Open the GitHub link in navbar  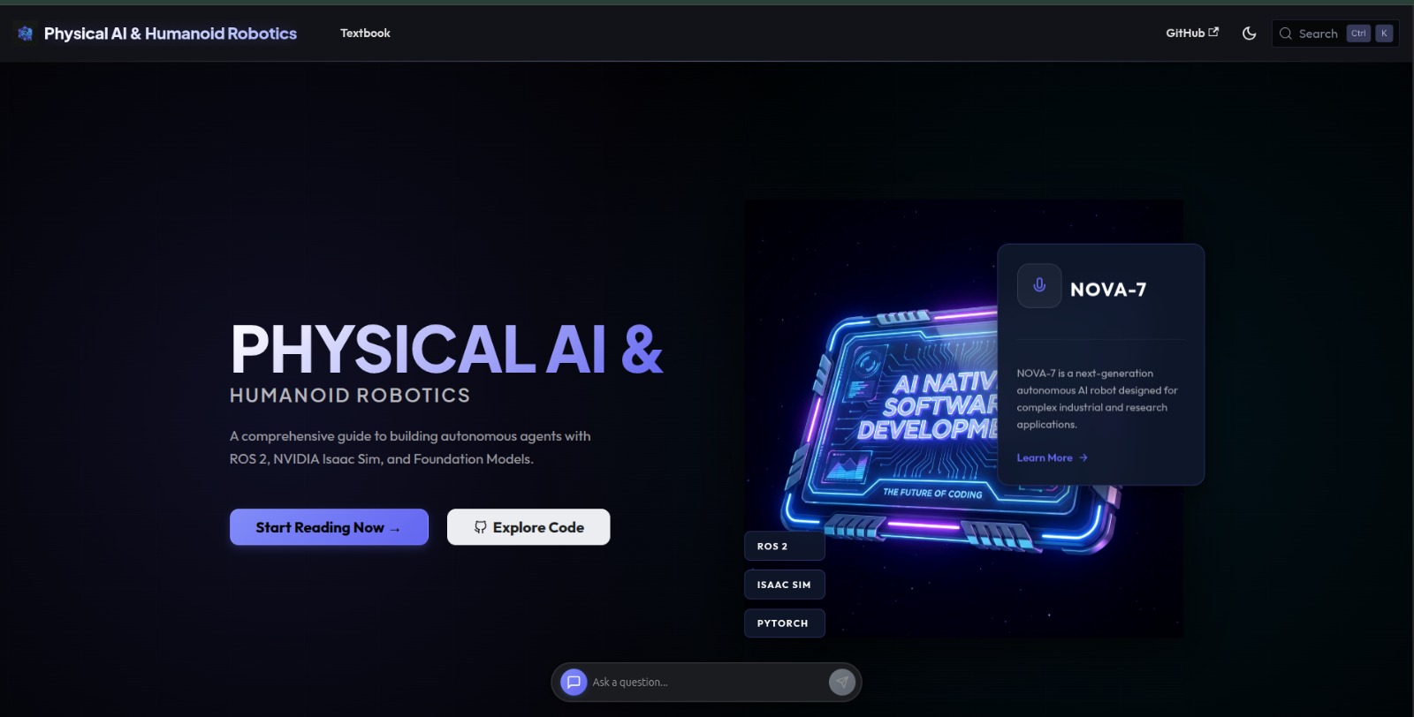click(x=1191, y=34)
